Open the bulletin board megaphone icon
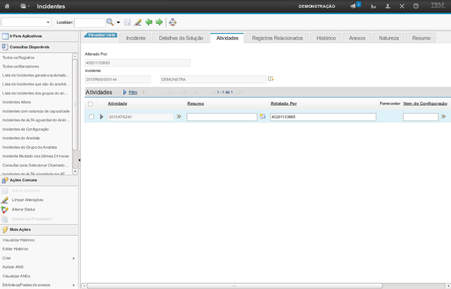 pyautogui.click(x=353, y=6)
